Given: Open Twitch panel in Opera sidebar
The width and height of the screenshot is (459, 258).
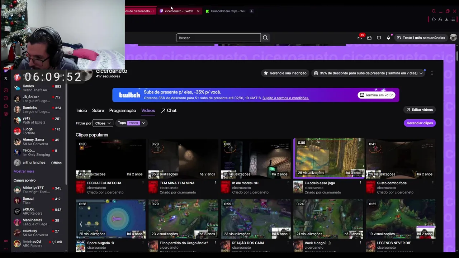Looking at the screenshot, I should (6, 70).
